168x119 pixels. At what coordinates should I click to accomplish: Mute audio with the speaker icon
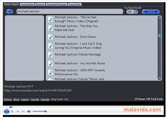pos(29,111)
